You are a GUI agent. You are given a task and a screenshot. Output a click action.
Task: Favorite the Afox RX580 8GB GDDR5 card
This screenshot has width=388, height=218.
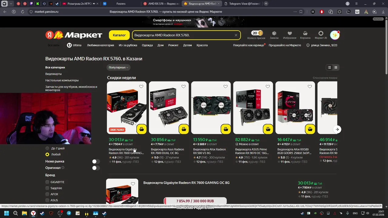tap(310, 87)
